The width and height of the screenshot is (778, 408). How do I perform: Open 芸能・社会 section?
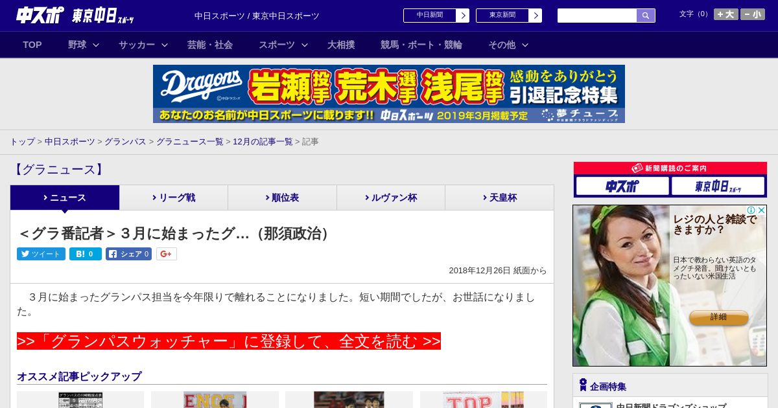[x=210, y=45]
